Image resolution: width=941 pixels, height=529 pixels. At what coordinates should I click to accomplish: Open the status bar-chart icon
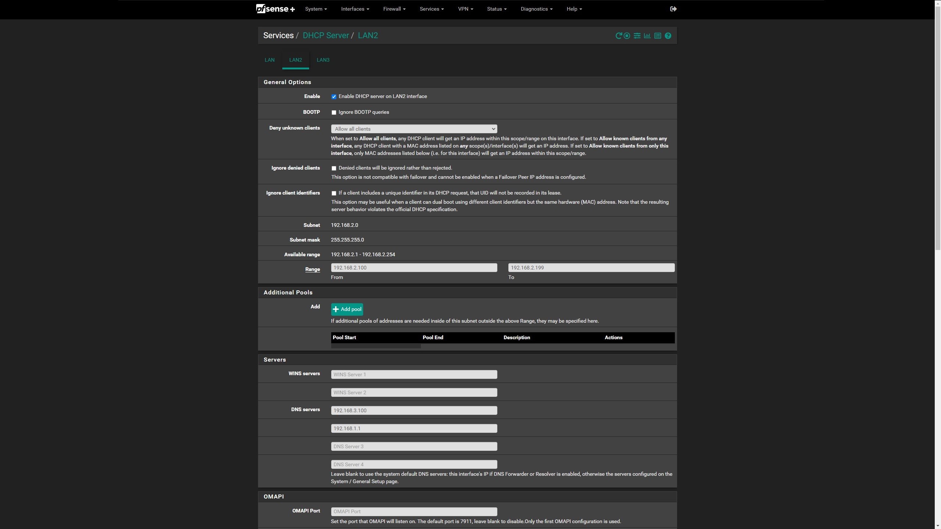(647, 36)
